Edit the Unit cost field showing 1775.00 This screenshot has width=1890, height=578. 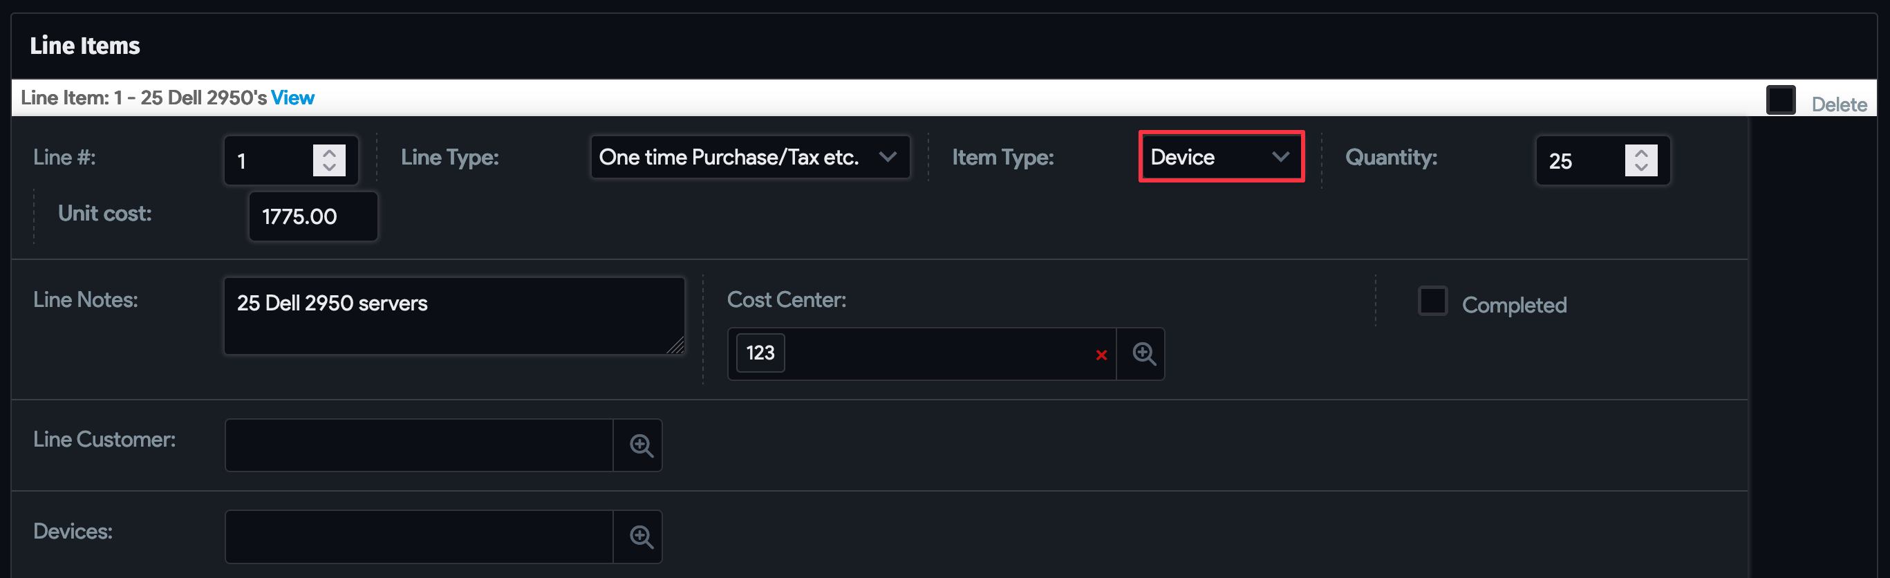pyautogui.click(x=312, y=216)
